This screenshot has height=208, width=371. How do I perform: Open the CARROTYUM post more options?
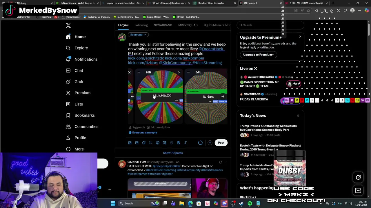(226, 162)
